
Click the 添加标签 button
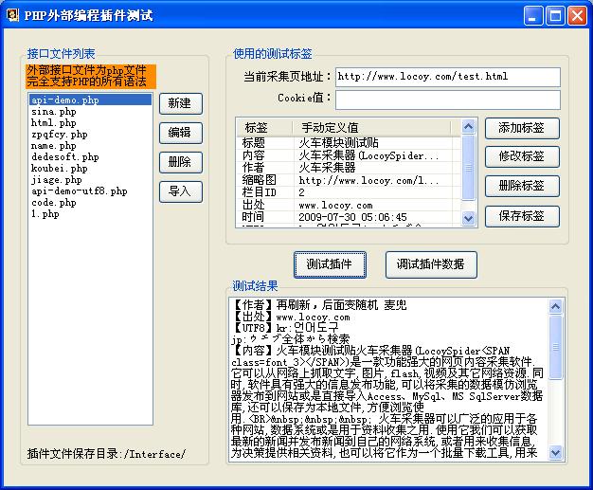tap(522, 128)
